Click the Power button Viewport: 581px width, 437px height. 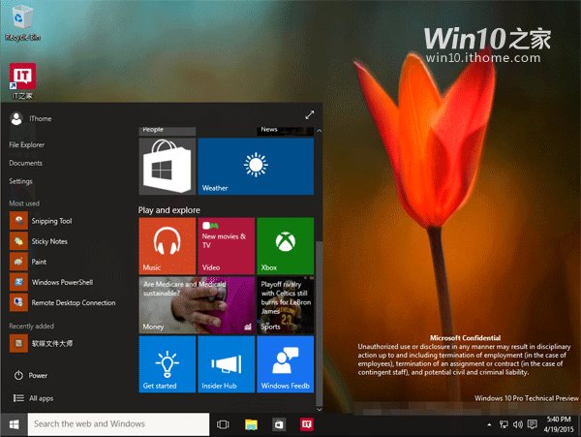(31, 376)
